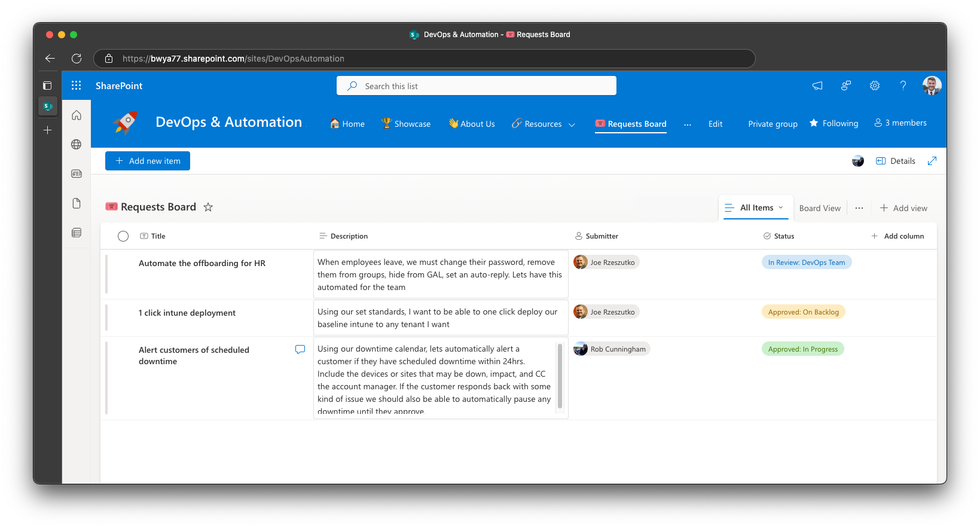Viewport: 980px width, 528px height.
Task: Open the Details pane
Action: click(896, 161)
